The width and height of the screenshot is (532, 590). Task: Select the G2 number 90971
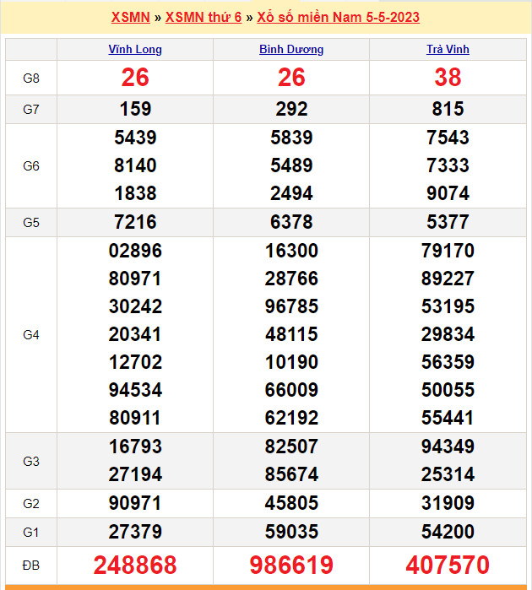[135, 504]
